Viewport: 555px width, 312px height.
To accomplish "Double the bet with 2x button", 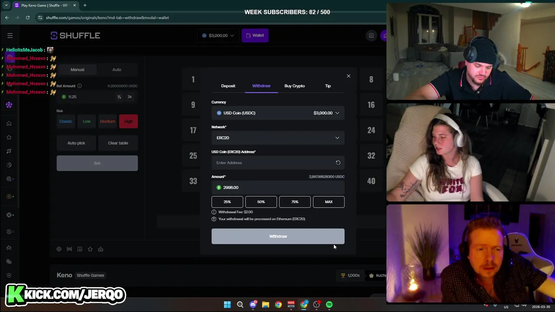I will (x=130, y=97).
